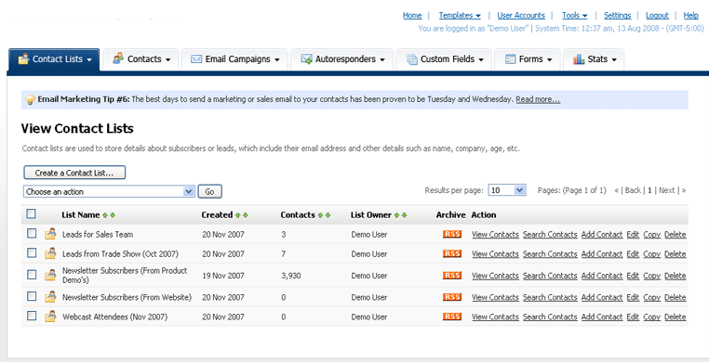Screen dimensions: 709x362
Task: Click the RSS icon for Leads from Trade Show
Action: click(451, 253)
